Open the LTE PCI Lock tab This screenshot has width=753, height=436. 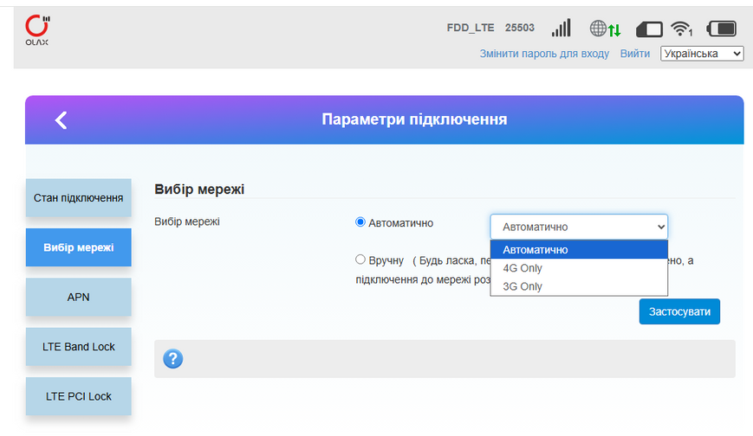[78, 396]
